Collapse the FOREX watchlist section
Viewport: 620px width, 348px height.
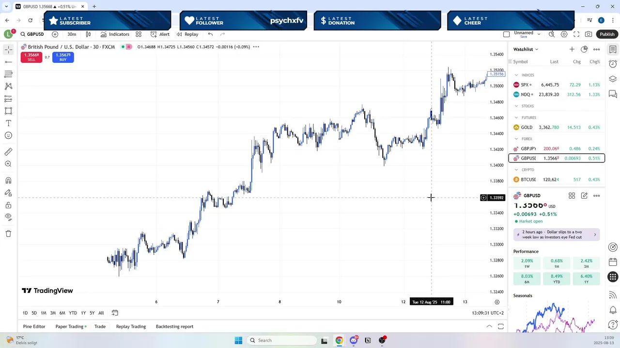tap(516, 139)
